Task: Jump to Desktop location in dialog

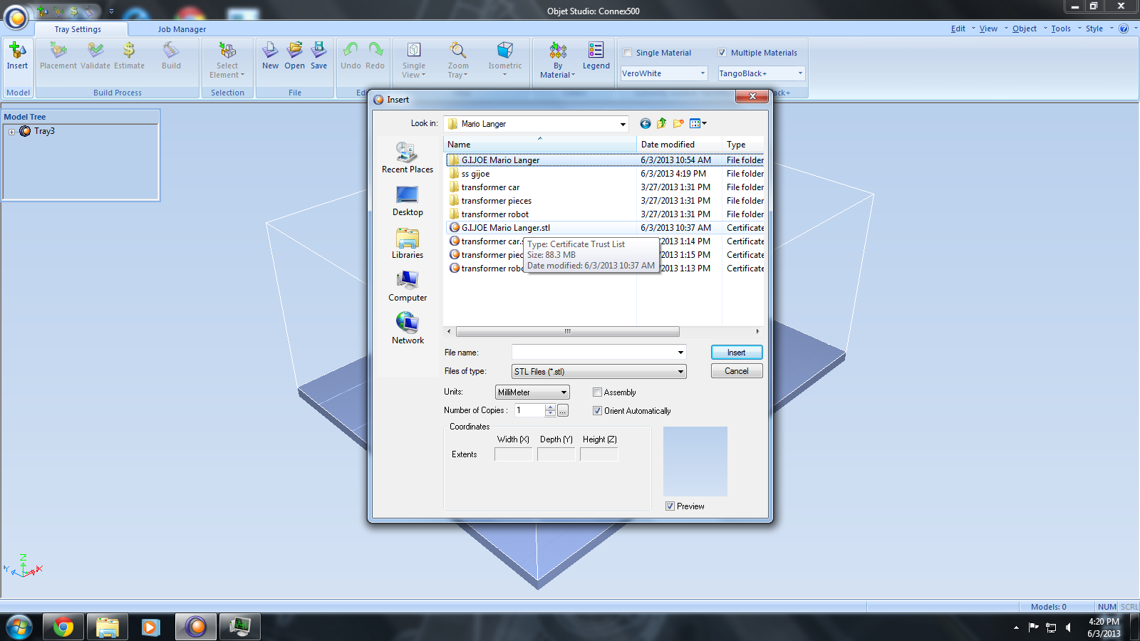Action: coord(408,200)
